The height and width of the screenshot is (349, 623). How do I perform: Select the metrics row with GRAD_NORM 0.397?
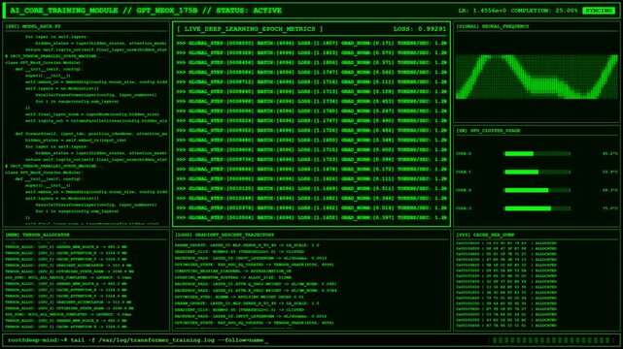click(311, 217)
